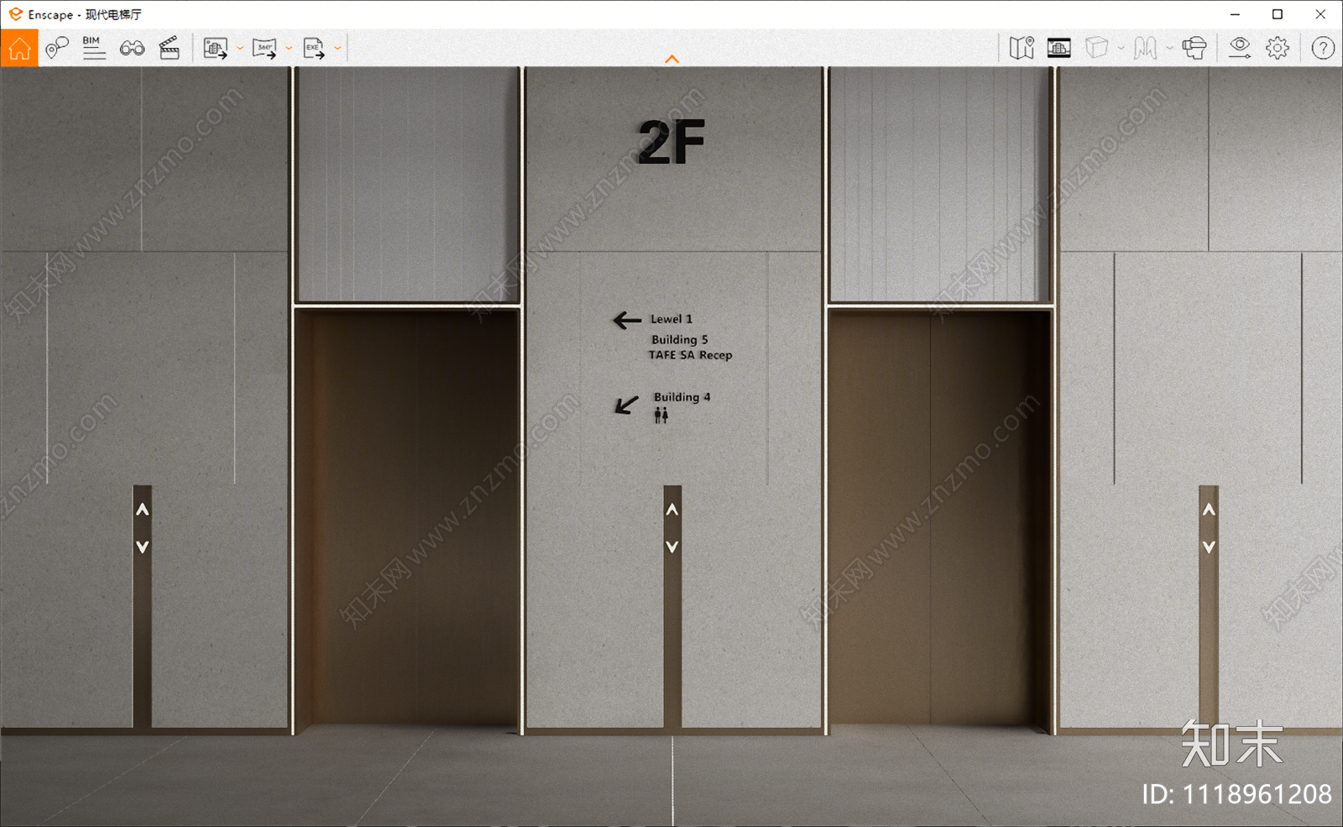Minimize the Enscape window
Image resolution: width=1343 pixels, height=827 pixels.
[x=1235, y=14]
